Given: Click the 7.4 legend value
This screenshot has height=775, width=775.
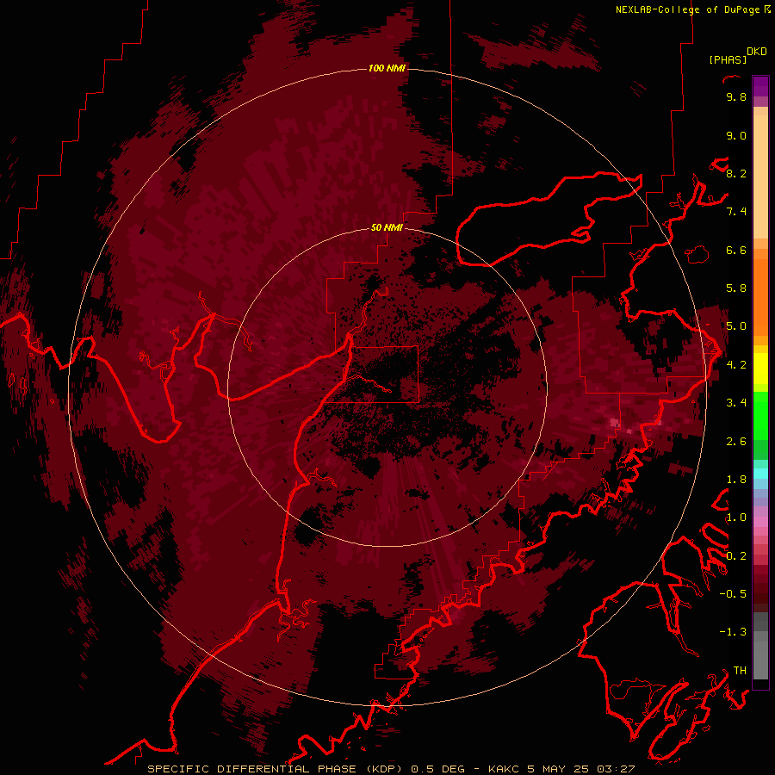Looking at the screenshot, I should click(736, 212).
